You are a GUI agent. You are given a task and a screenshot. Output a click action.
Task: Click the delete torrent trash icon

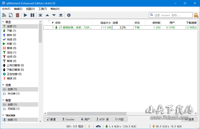17,15
